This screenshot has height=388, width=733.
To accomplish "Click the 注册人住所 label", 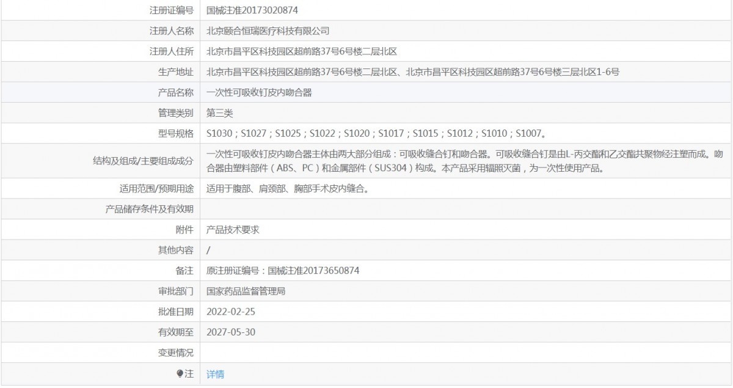I will (171, 51).
